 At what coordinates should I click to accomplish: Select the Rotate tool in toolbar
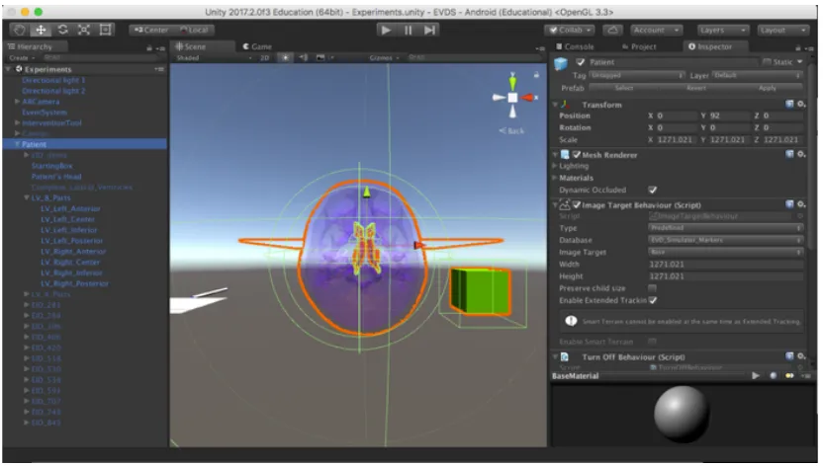[62, 30]
